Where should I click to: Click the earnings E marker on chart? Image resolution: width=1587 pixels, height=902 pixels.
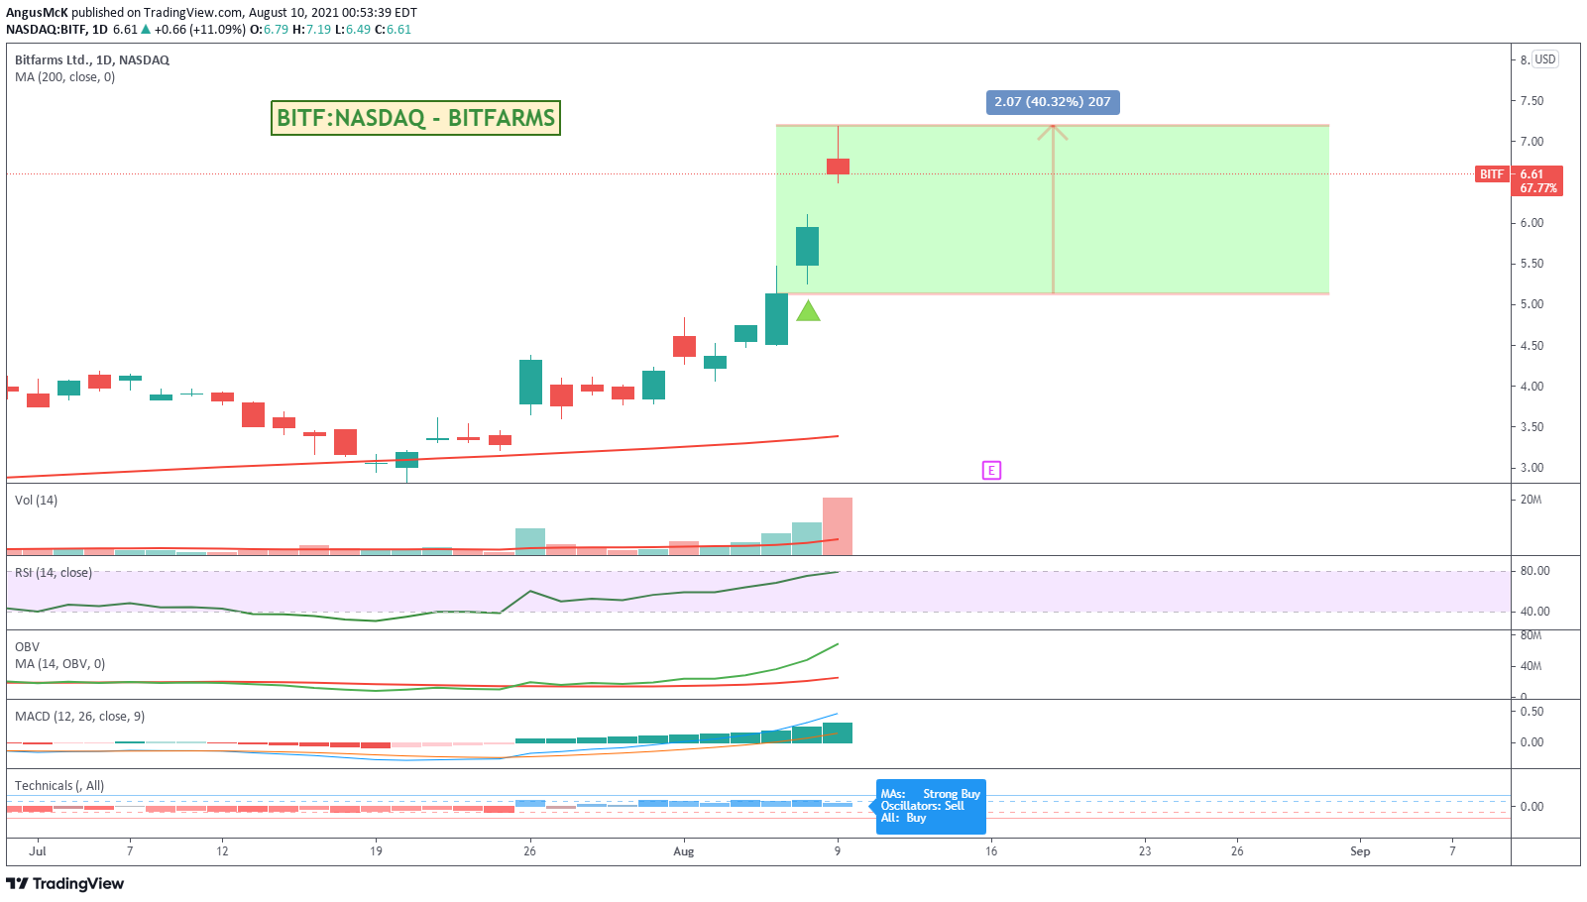pyautogui.click(x=991, y=470)
